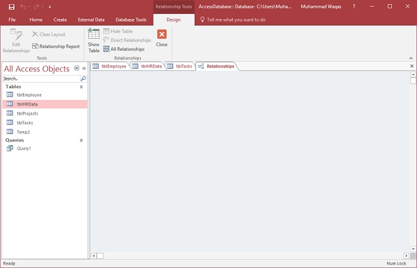Show All Relationships in the ribbon
The height and width of the screenshot is (268, 417).
pos(124,49)
